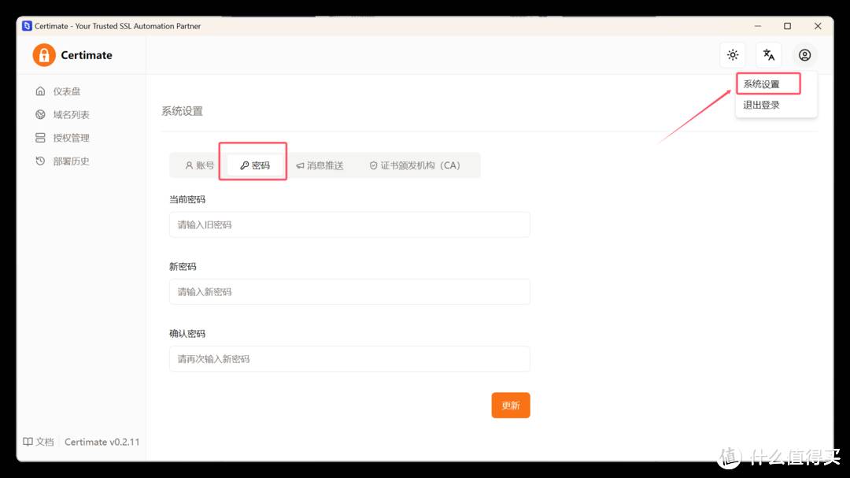Switch to the 账号 account tab
This screenshot has width=850, height=478.
click(x=199, y=165)
